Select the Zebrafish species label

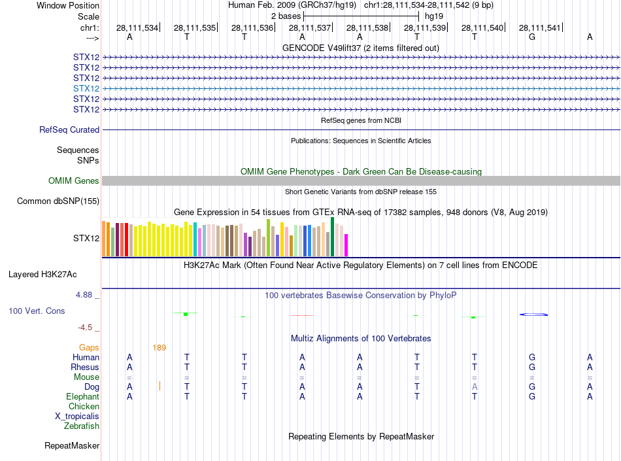click(82, 426)
